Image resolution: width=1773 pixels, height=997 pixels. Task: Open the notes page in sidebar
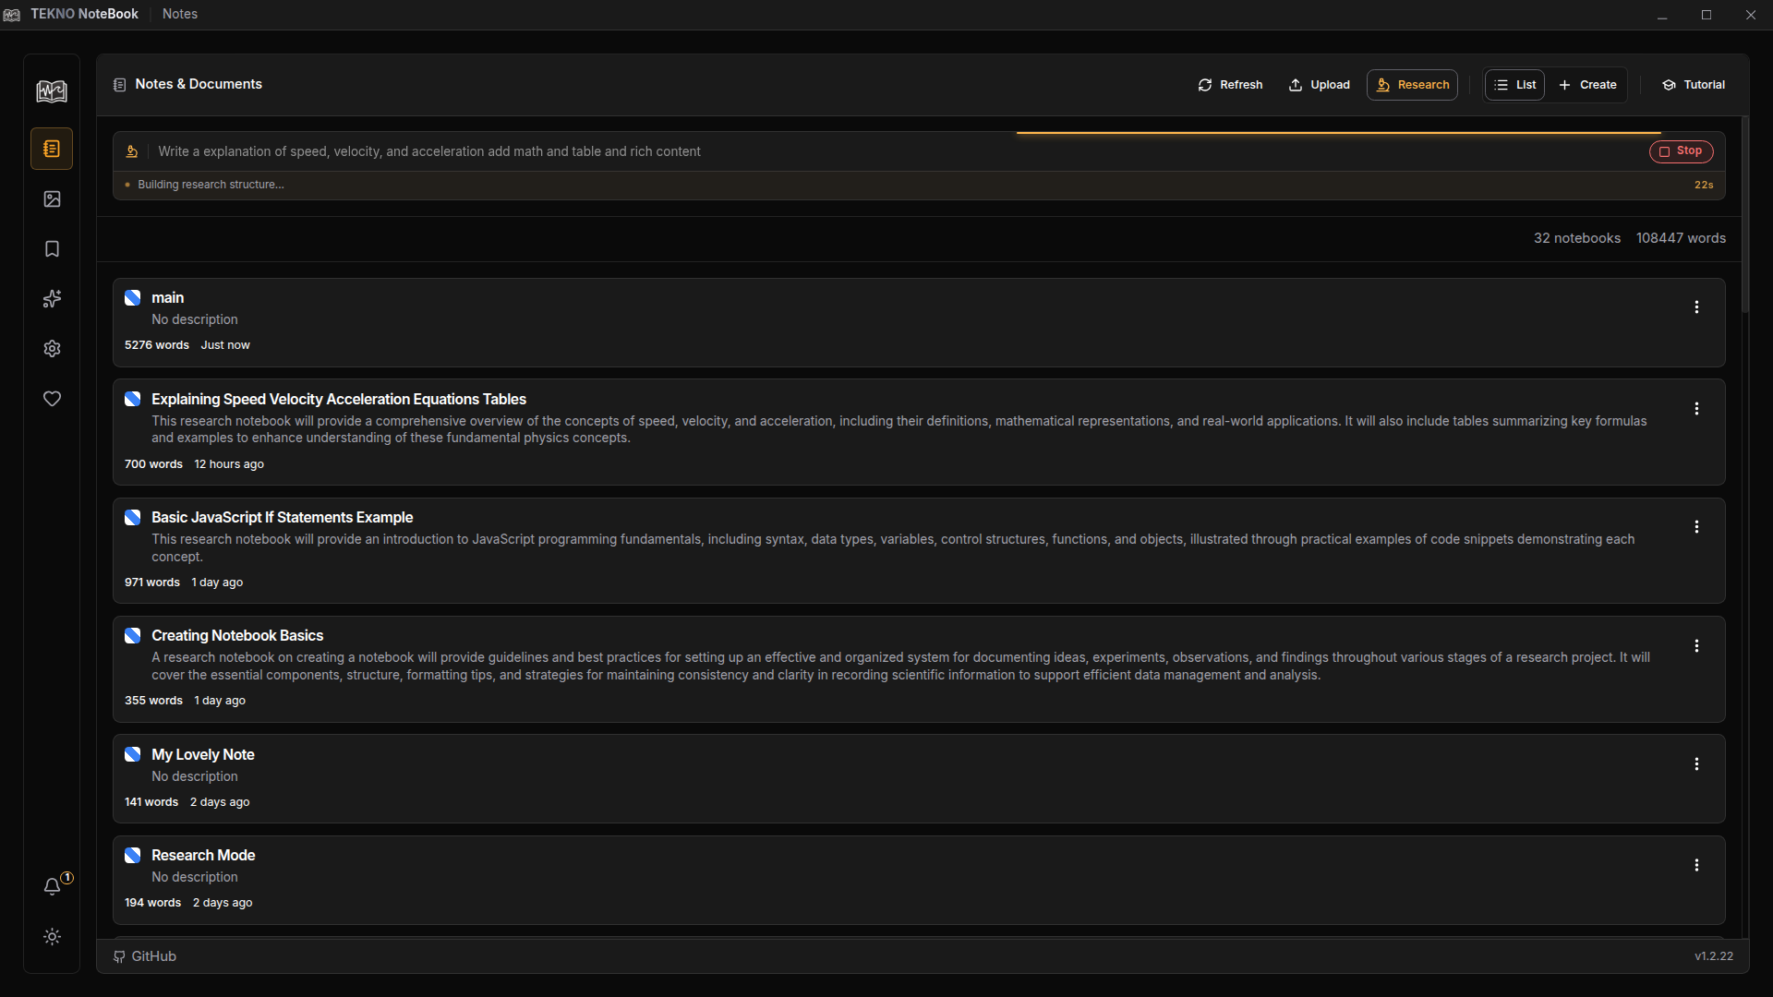[52, 149]
